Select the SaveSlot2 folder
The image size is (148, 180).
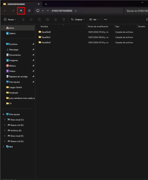[x=44, y=42]
